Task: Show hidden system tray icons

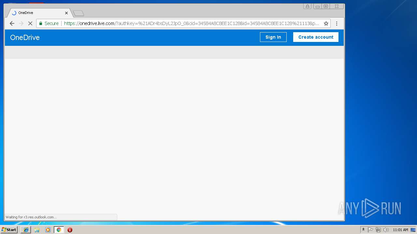Action: [x=363, y=230]
